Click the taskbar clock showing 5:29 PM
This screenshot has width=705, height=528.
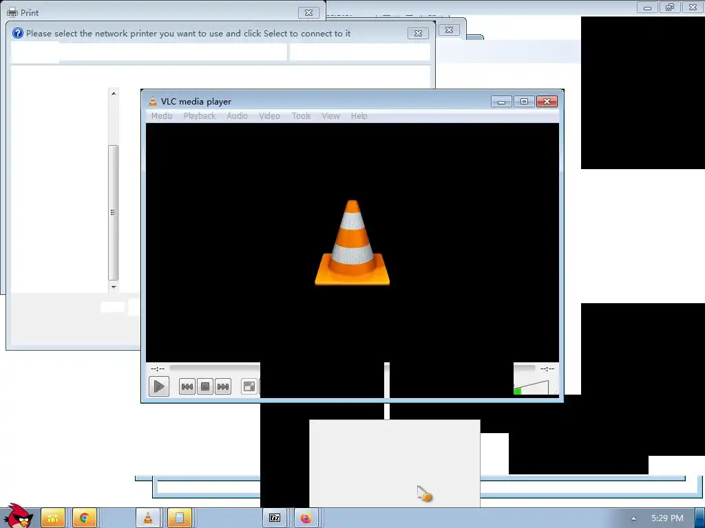coord(667,518)
